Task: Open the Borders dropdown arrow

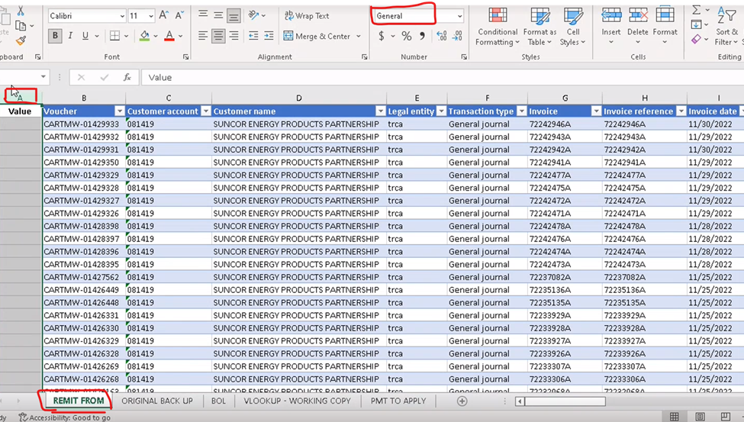Action: coord(126,36)
